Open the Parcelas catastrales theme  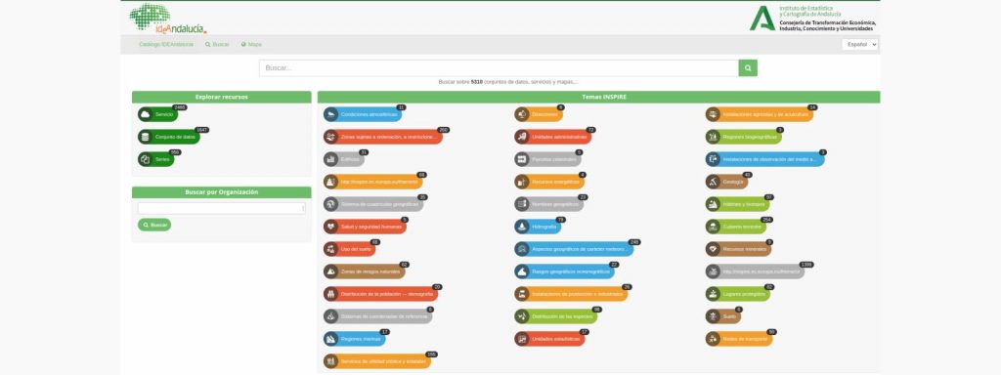(x=547, y=159)
